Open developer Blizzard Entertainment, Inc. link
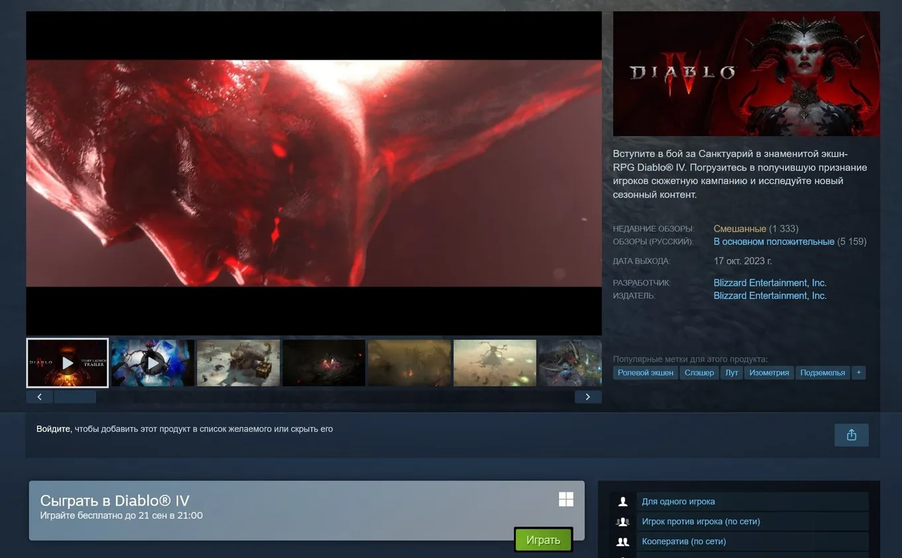The image size is (902, 558). (x=770, y=283)
